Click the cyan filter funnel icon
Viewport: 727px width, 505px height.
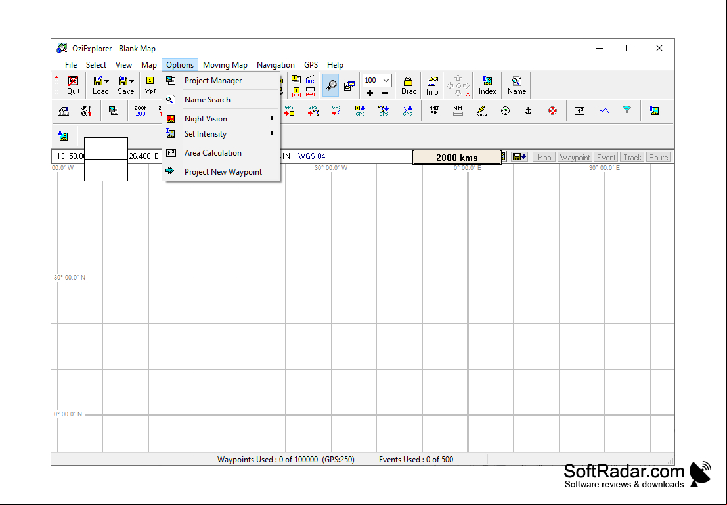point(627,111)
